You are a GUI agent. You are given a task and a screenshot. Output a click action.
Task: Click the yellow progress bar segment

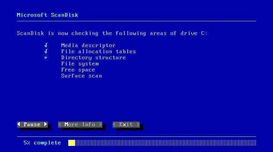coord(72,143)
